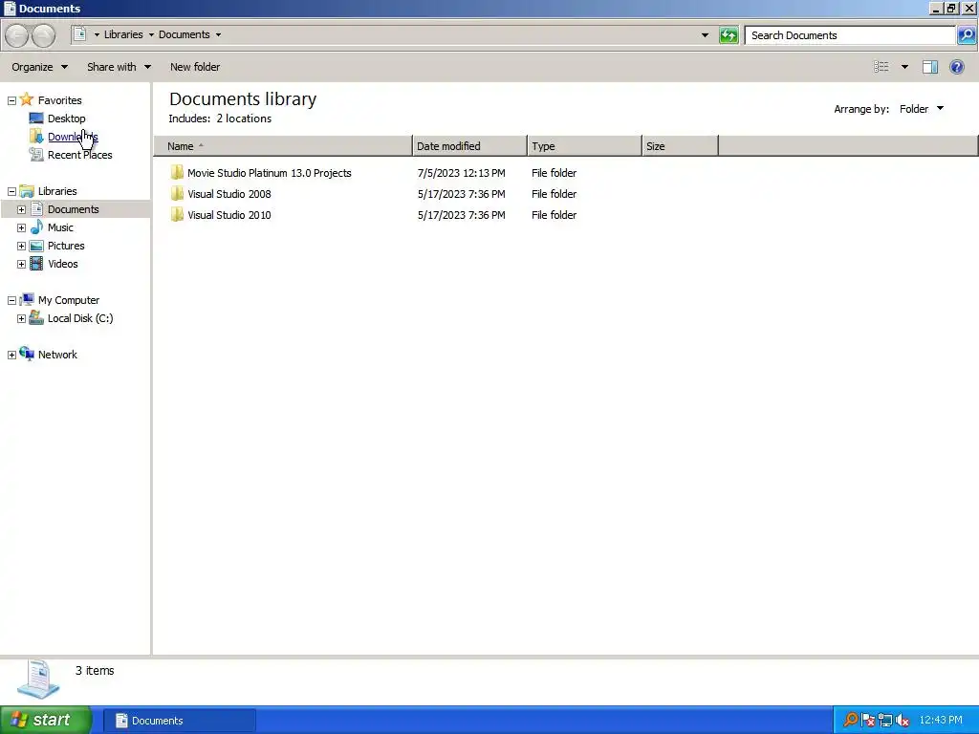This screenshot has width=979, height=734.
Task: Click the Pictures library icon
Action: pyautogui.click(x=36, y=246)
